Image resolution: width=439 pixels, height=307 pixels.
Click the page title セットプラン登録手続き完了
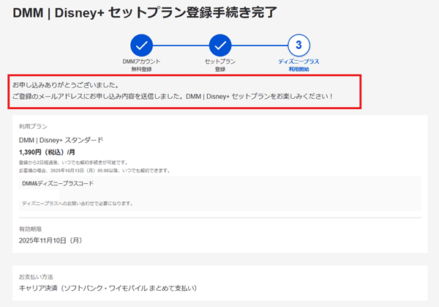145,12
